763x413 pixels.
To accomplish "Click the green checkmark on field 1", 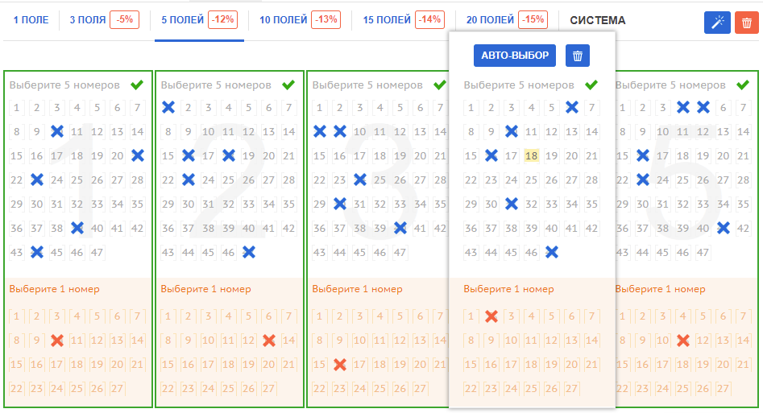I will pyautogui.click(x=137, y=85).
